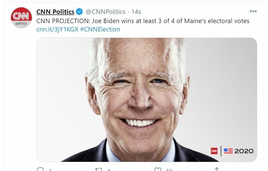The height and width of the screenshot is (171, 268).
Task: Click the retweet arrows icon
Action: (98, 169)
